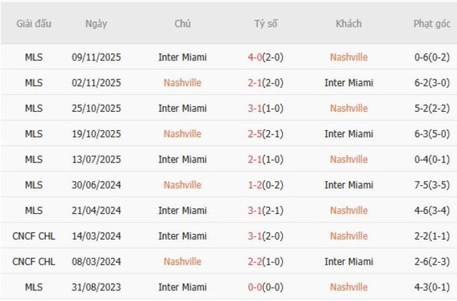Click away team Nashville in 09/11/2025 row
The width and height of the screenshot is (457, 301).
(349, 58)
